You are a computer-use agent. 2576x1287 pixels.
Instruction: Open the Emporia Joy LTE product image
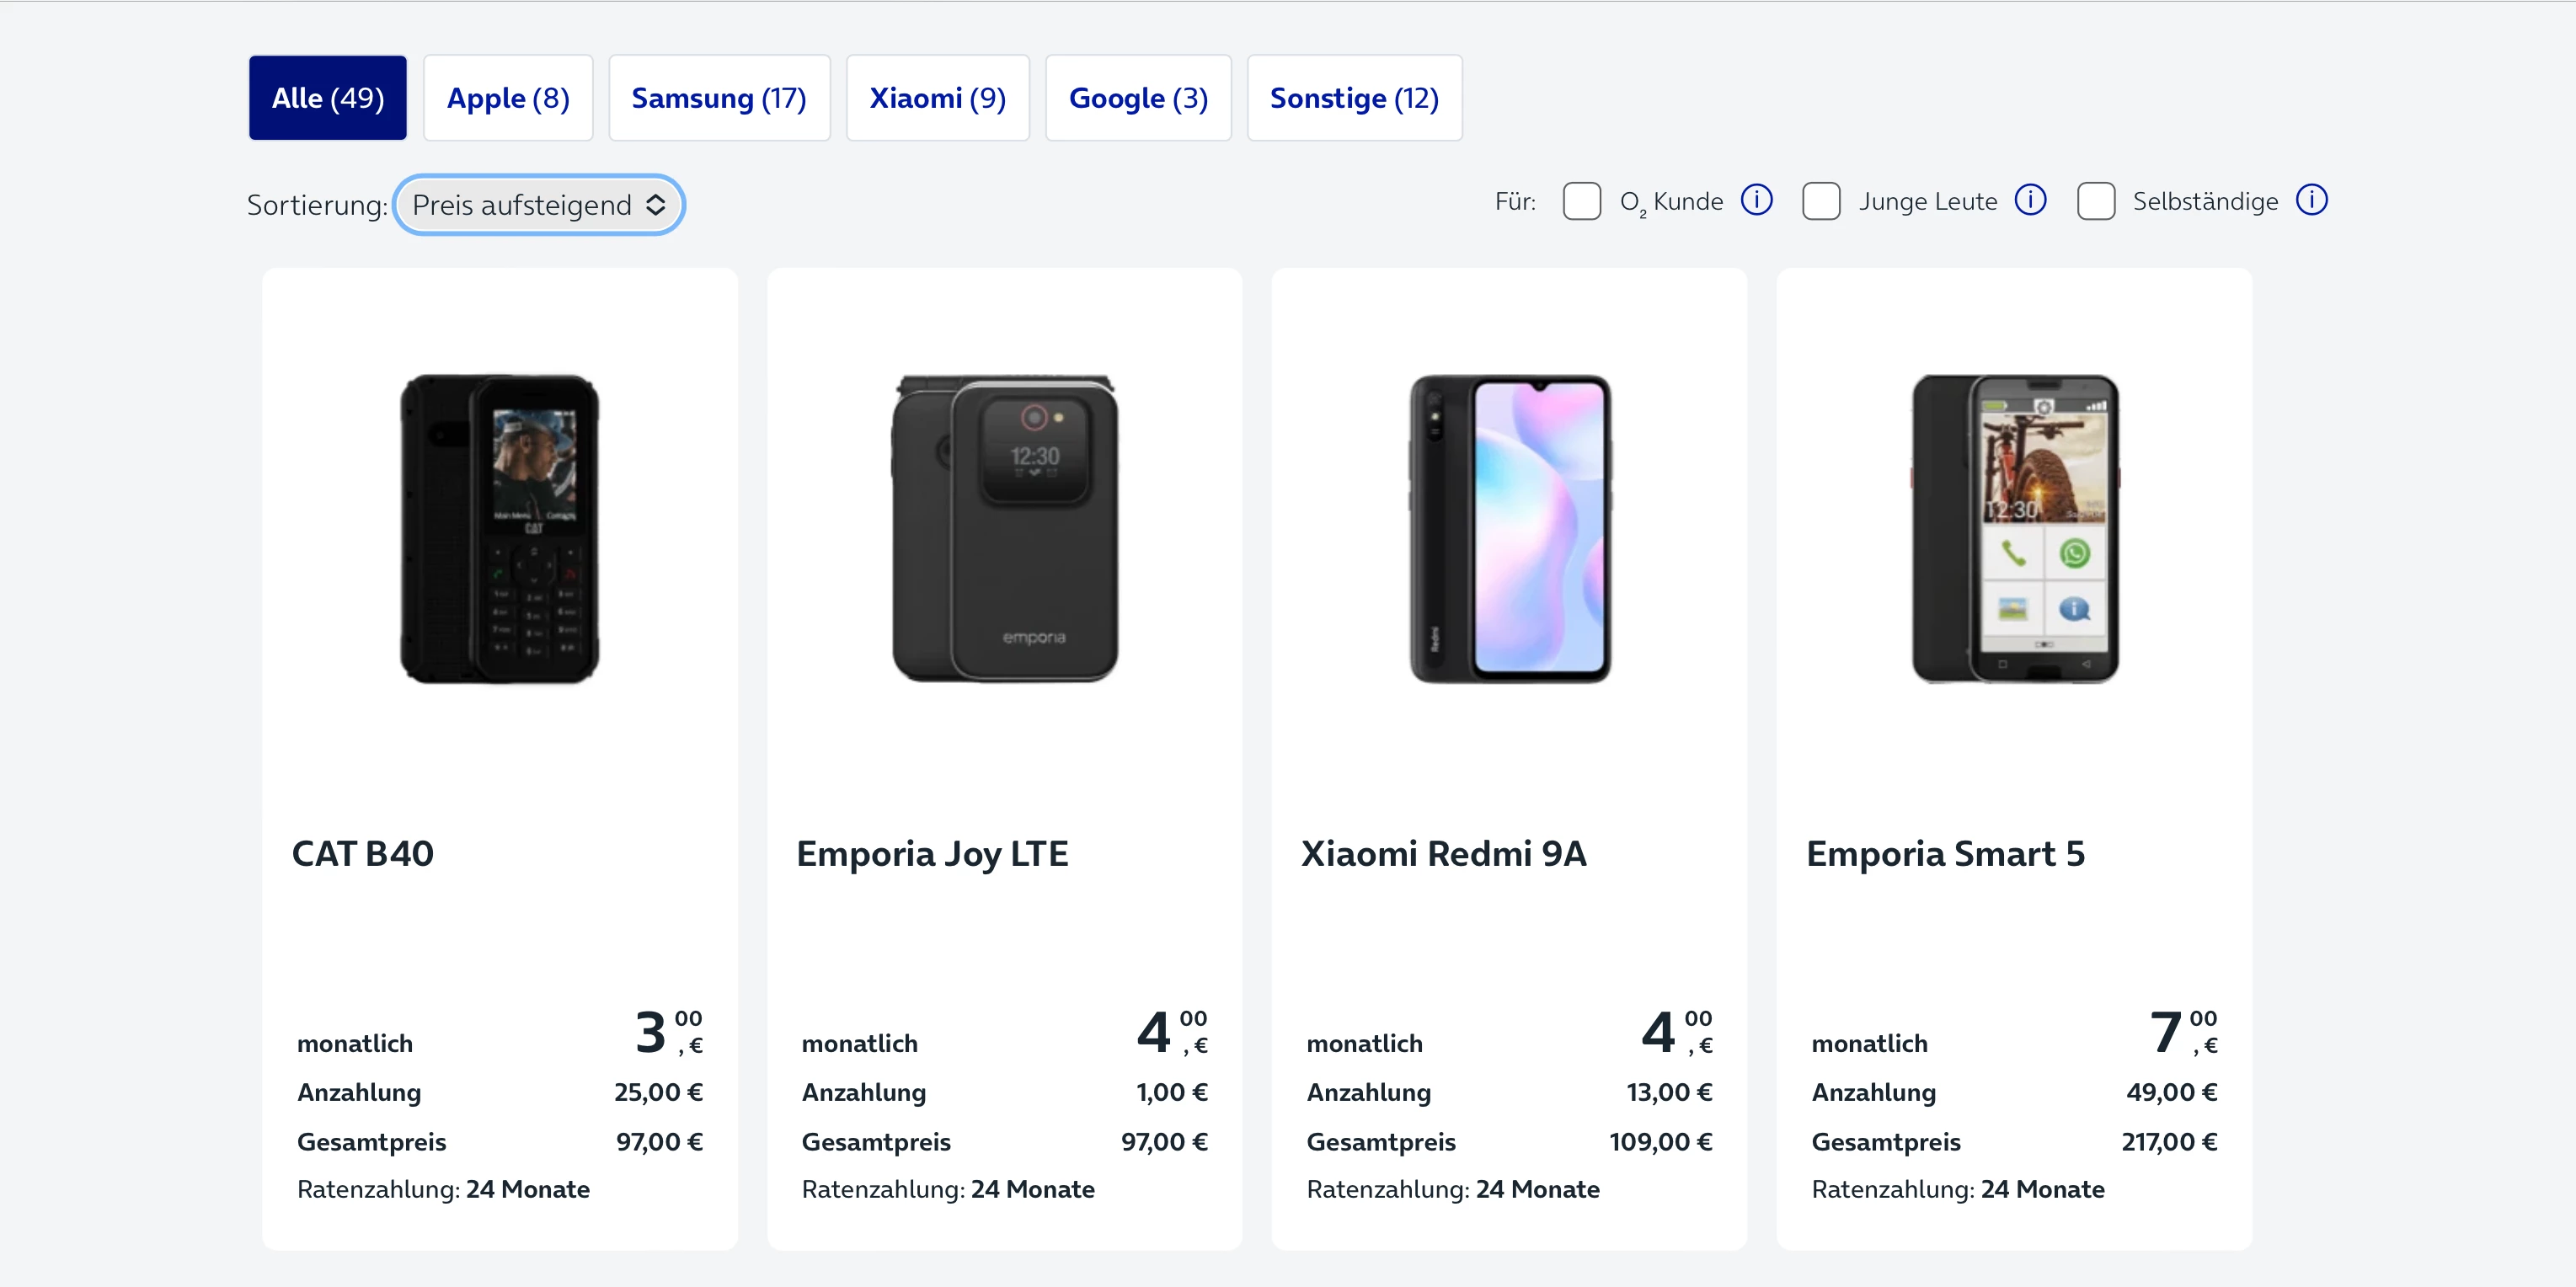(1005, 529)
